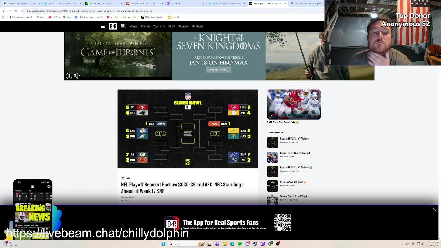Click play icon on sidebar video
Screen dimensions: 441x248
tap(272, 115)
